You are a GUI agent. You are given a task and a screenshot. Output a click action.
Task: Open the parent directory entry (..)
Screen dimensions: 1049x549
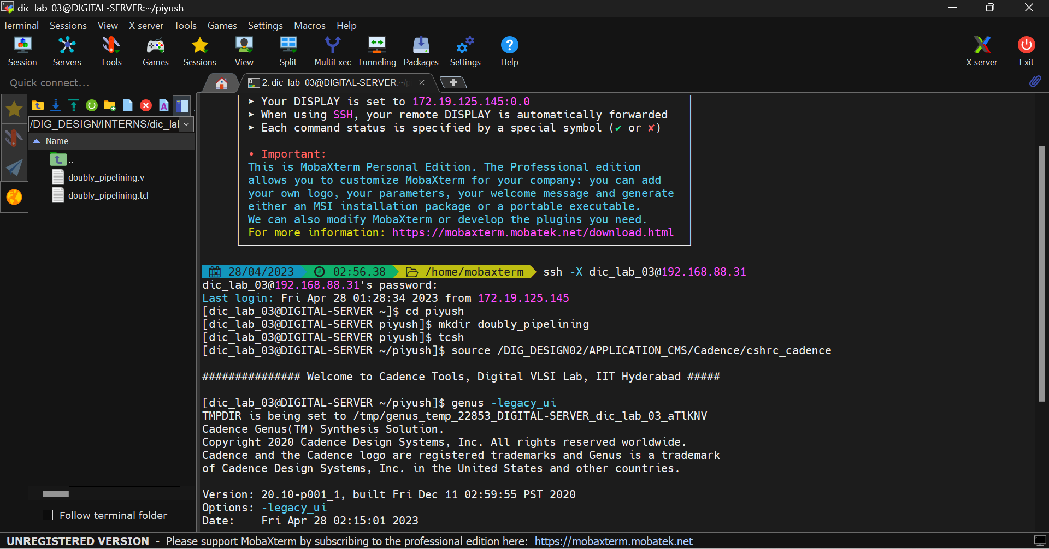tap(58, 159)
